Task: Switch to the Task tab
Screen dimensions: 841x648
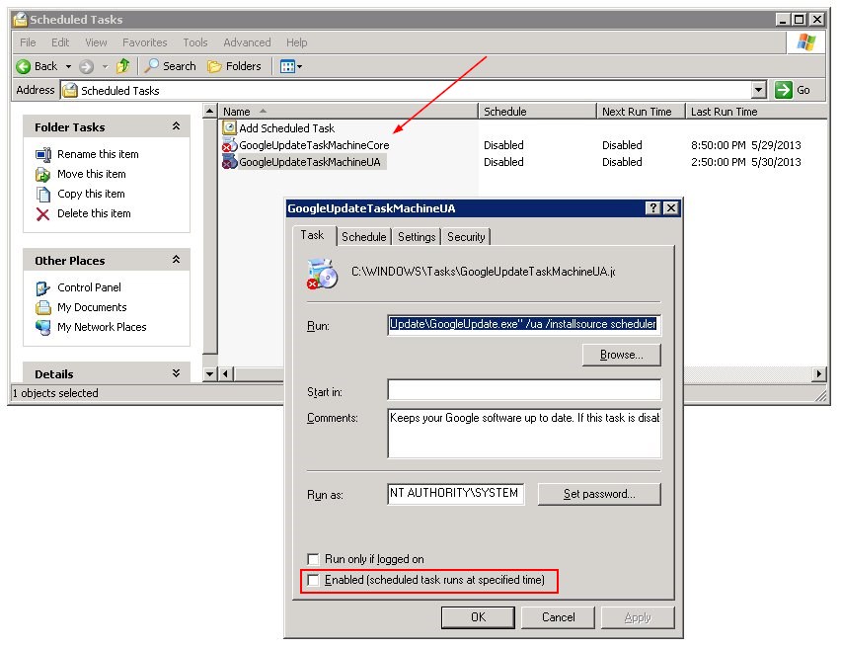Action: pos(312,235)
